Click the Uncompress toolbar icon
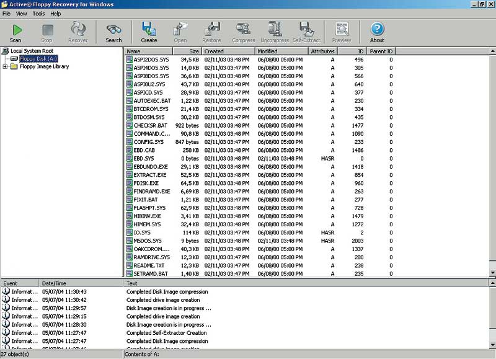The image size is (496, 359). 274,29
